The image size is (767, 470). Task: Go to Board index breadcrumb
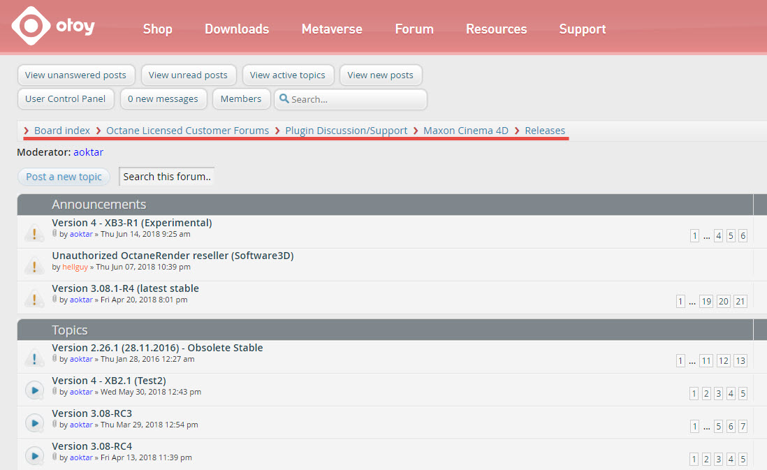62,131
